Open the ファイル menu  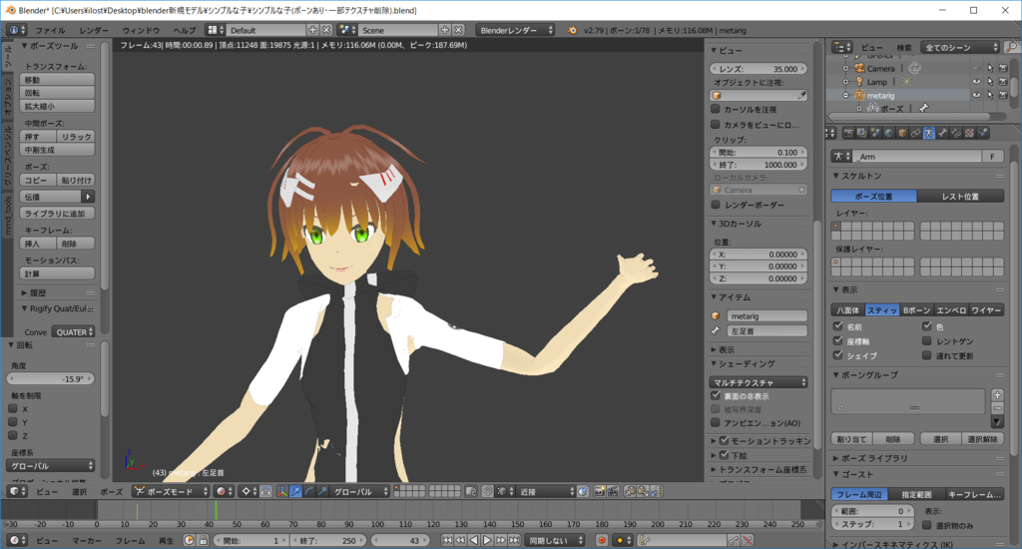[x=50, y=30]
